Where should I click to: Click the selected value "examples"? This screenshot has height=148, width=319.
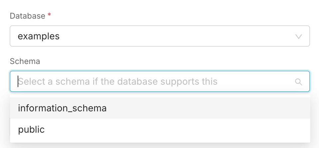tap(39, 36)
